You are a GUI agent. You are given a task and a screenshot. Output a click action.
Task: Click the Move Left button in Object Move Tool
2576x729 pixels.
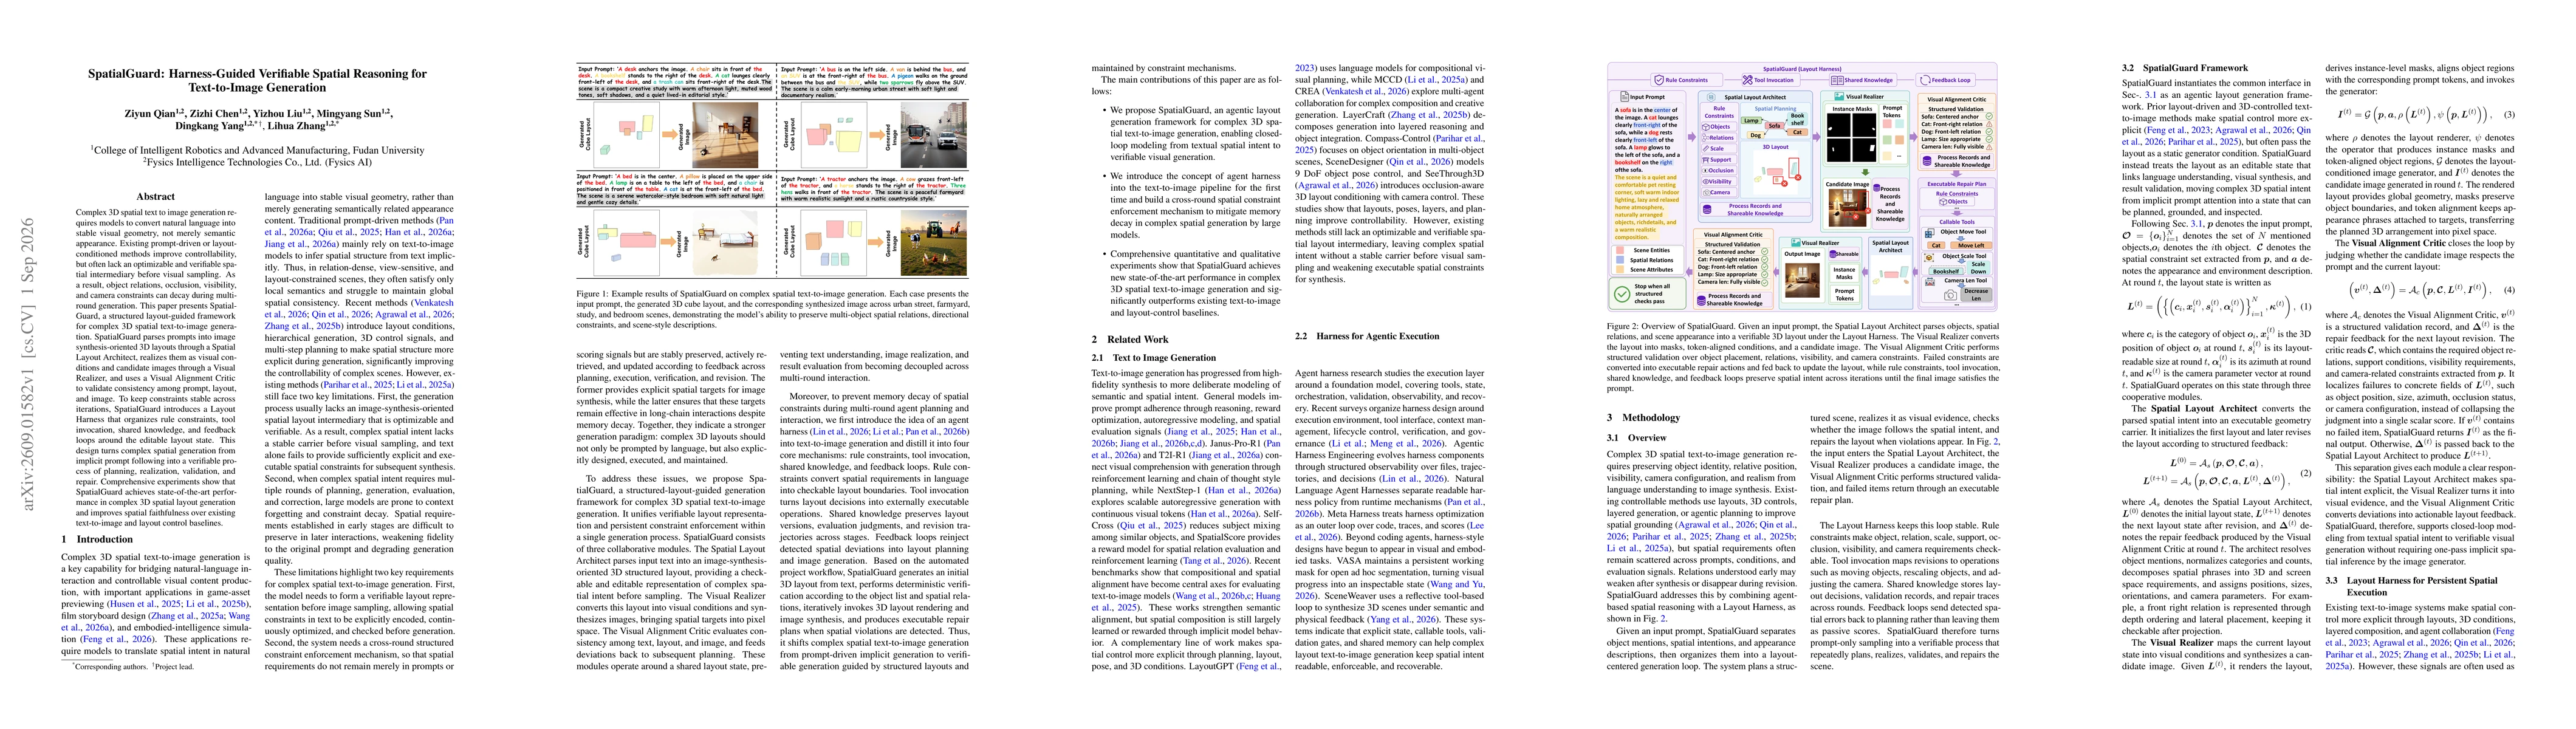[x=1972, y=246]
